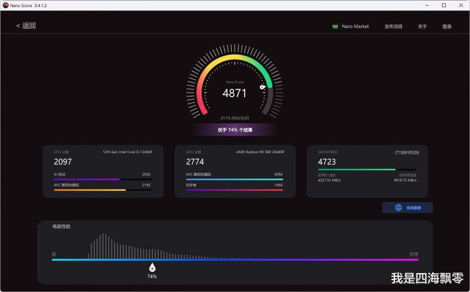
Task: Click the CPU AI 标记 purple progress bar
Action: point(103,179)
